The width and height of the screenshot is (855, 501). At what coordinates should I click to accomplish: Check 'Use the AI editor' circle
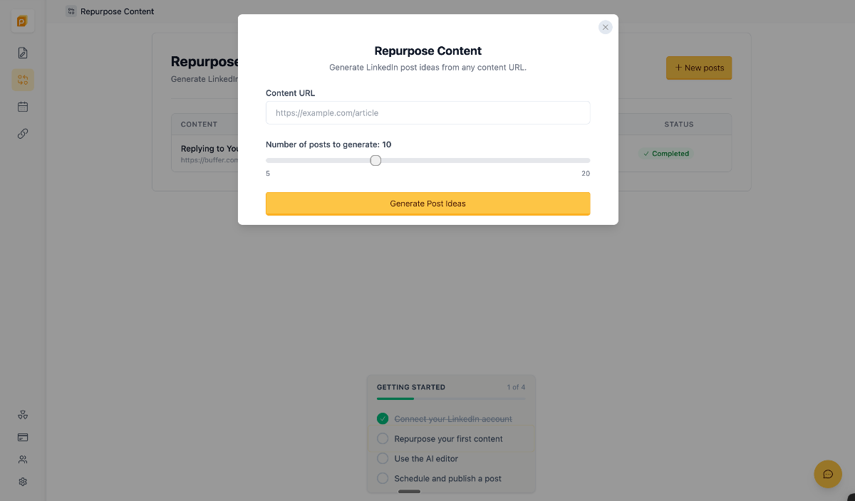coord(383,458)
